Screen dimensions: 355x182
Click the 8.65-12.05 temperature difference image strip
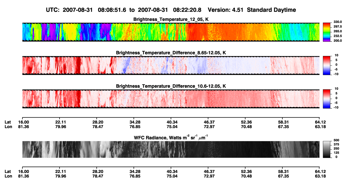[x=171, y=65]
